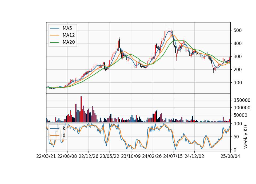Click the 22/08/08 date tick label
Viewport: 256px width, 184px height.
coord(67,157)
